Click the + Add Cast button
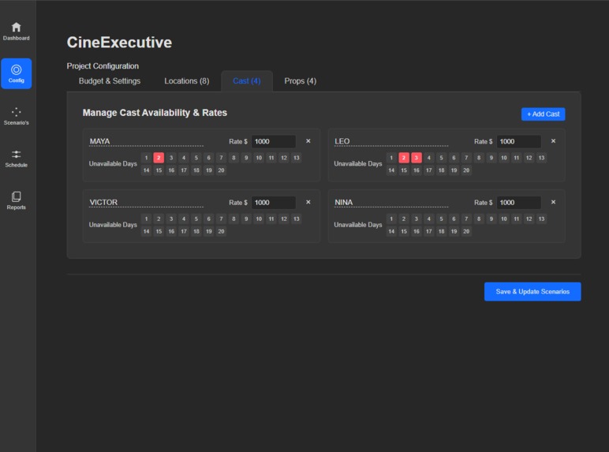 click(543, 114)
